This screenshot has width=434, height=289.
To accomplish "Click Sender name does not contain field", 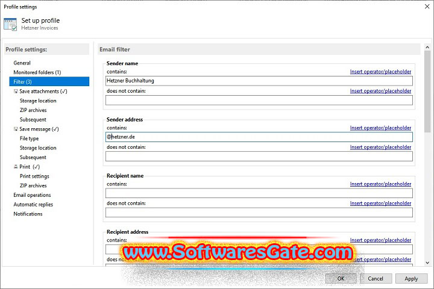I will click(x=259, y=100).
